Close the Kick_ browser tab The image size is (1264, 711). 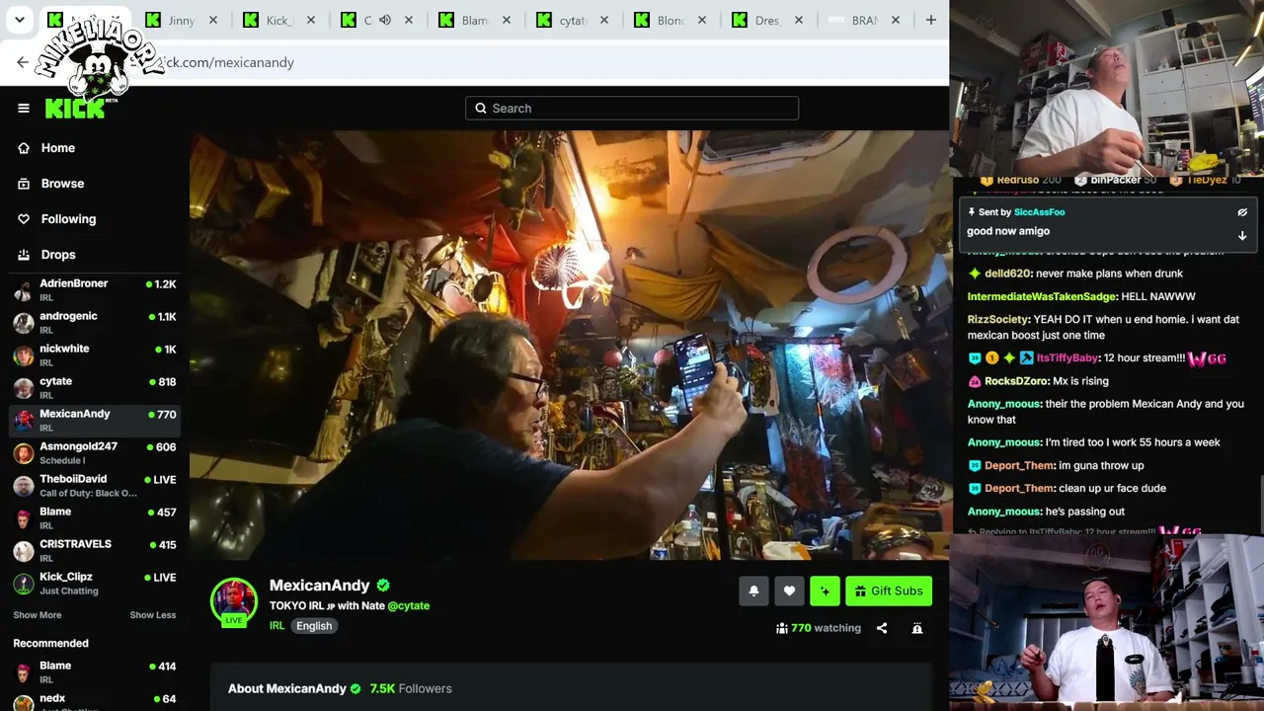[310, 20]
